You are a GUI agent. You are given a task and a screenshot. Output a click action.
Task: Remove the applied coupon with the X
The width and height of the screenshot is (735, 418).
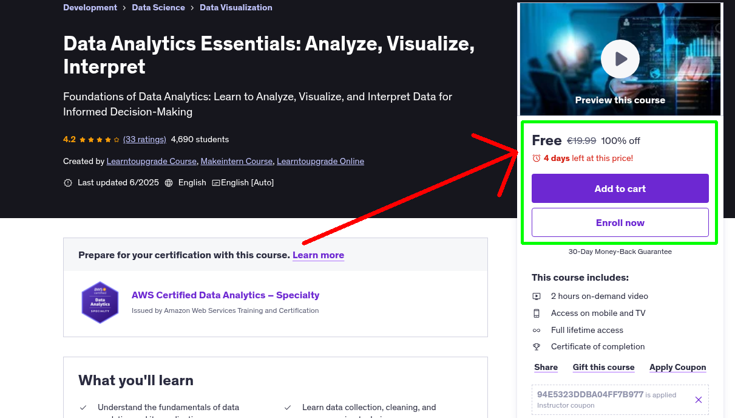click(699, 400)
